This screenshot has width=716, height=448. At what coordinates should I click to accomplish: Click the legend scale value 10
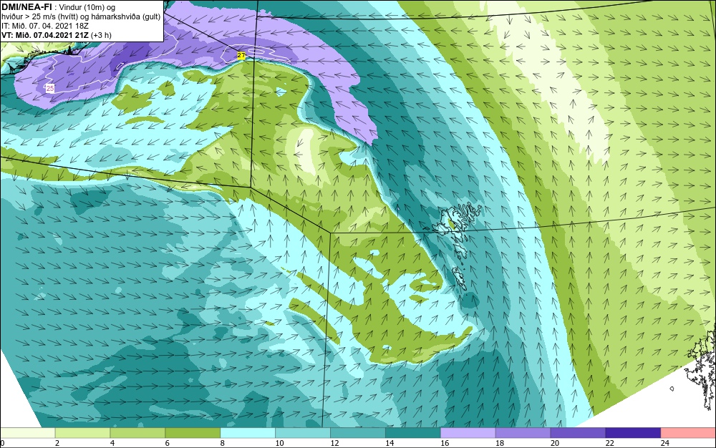click(279, 443)
